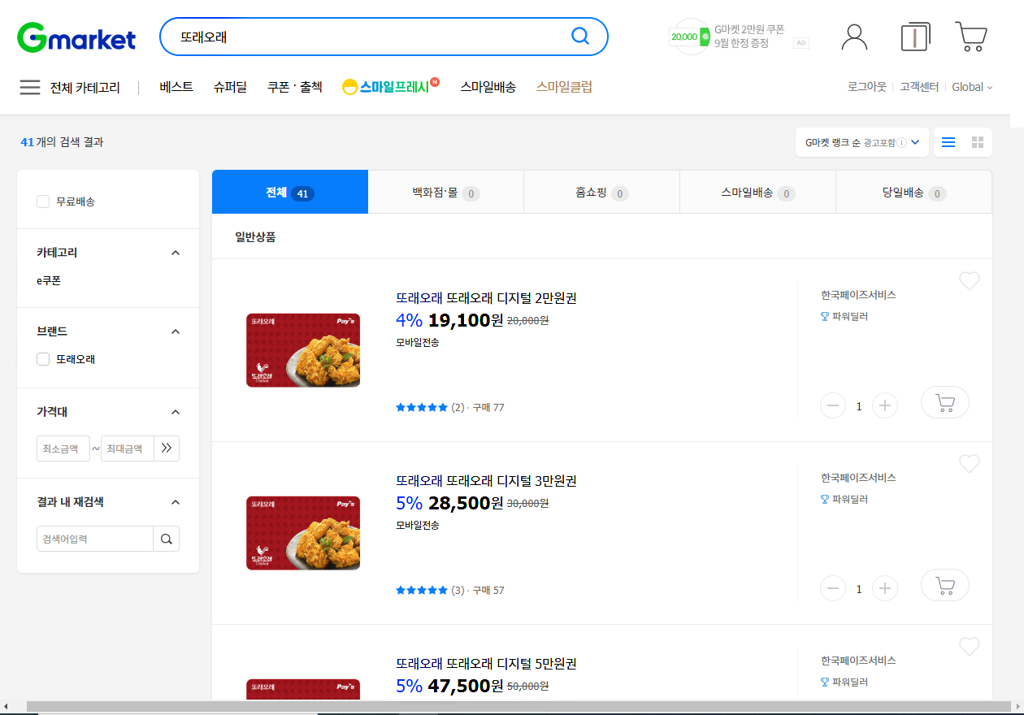Favorite the 디지털 3만원권 heart icon

click(x=970, y=464)
